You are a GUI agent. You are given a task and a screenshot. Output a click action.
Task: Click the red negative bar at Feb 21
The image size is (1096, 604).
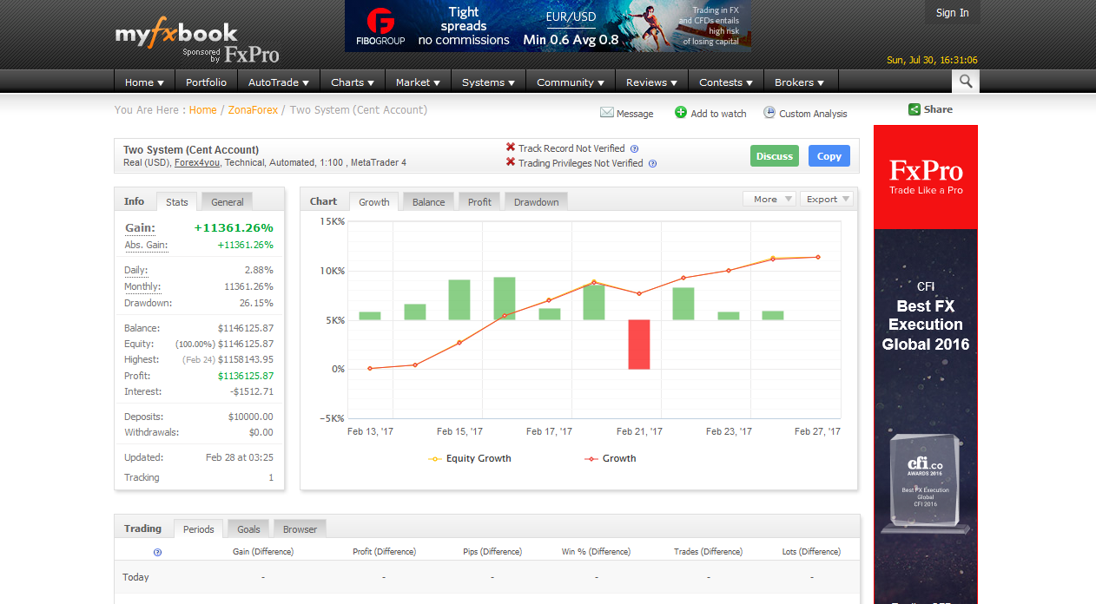tap(639, 345)
